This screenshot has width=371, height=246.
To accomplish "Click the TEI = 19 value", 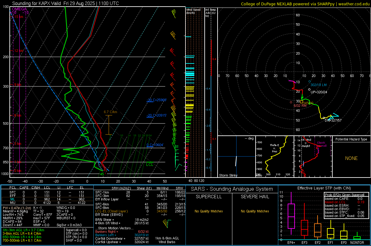I will pos(63,211).
